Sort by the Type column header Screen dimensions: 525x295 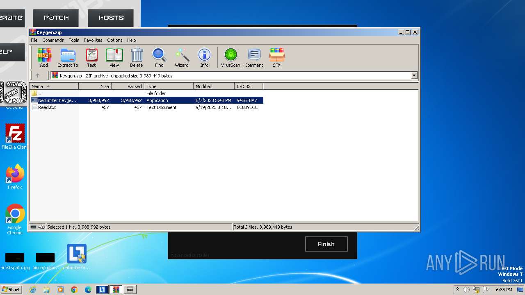pos(169,86)
